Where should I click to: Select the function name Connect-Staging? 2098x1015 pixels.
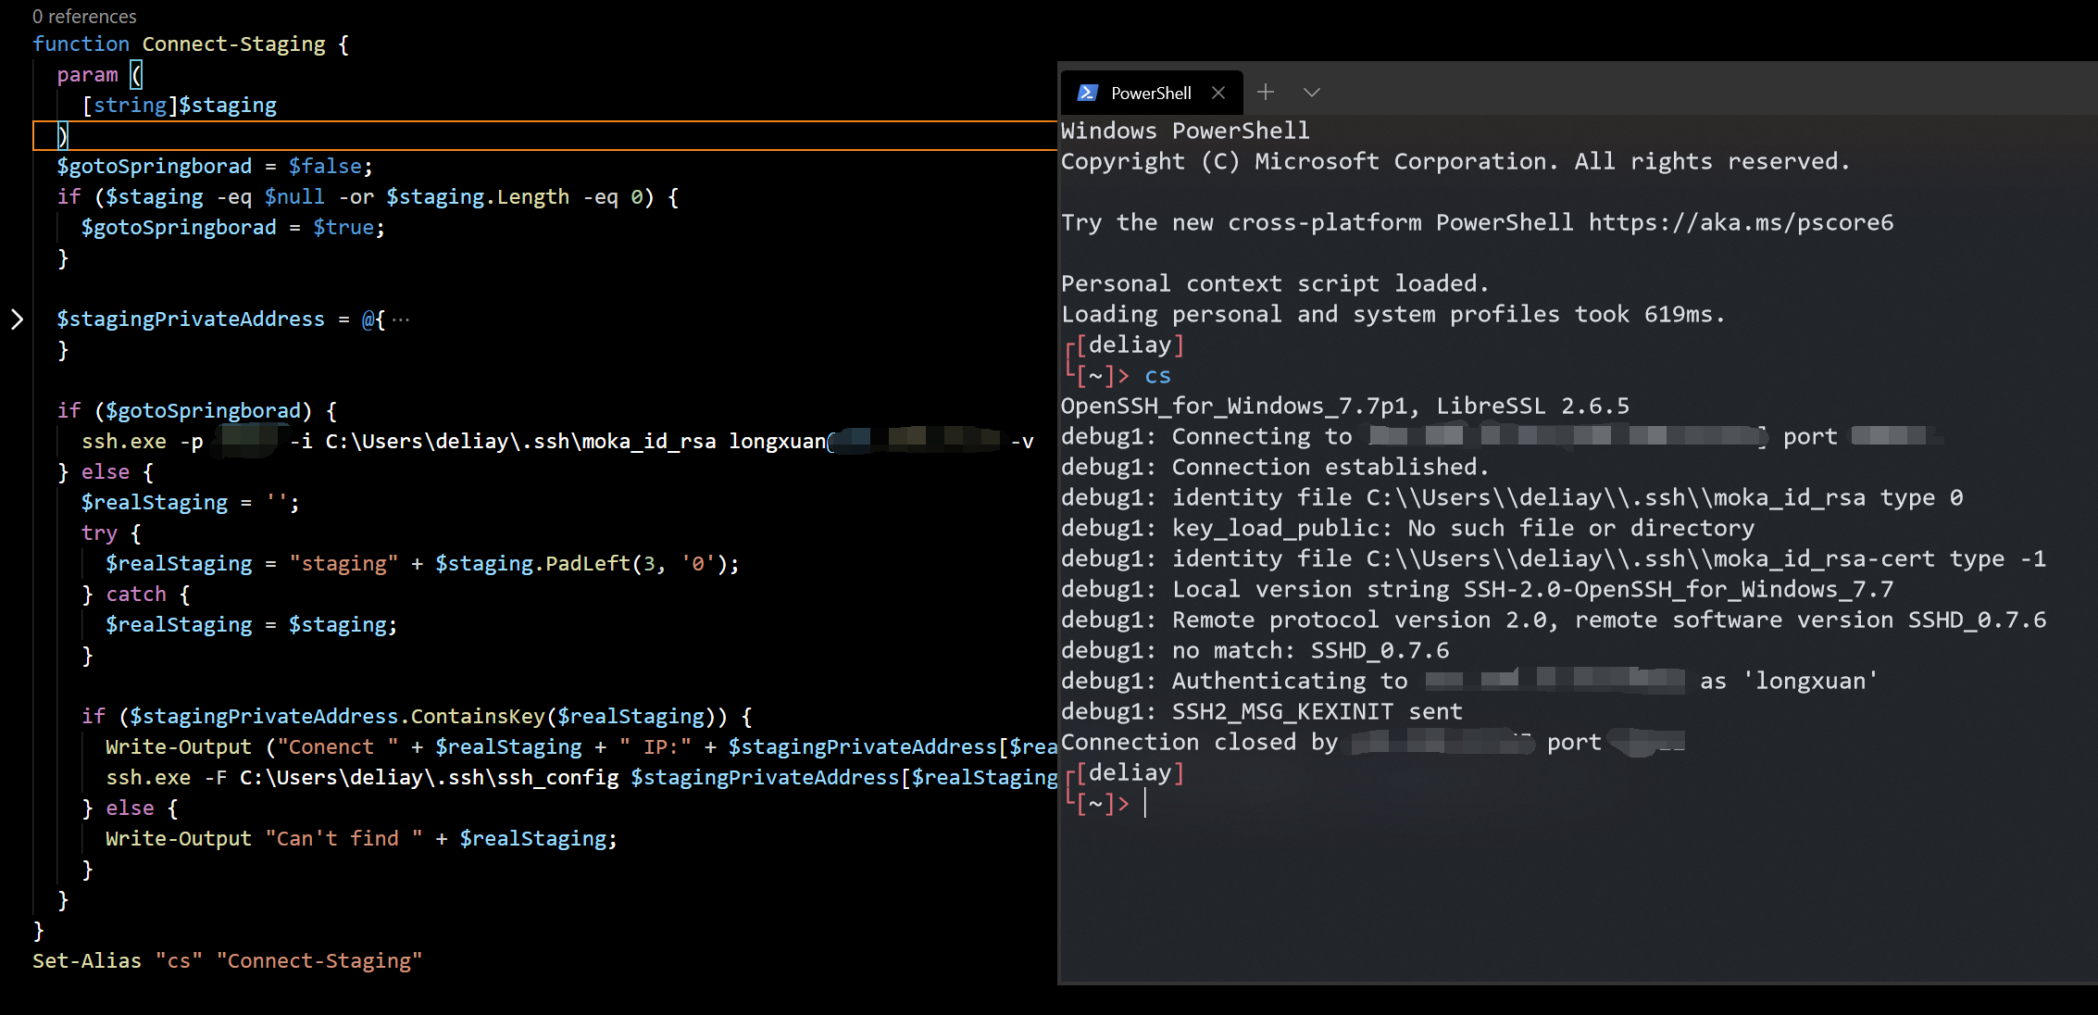tap(234, 44)
